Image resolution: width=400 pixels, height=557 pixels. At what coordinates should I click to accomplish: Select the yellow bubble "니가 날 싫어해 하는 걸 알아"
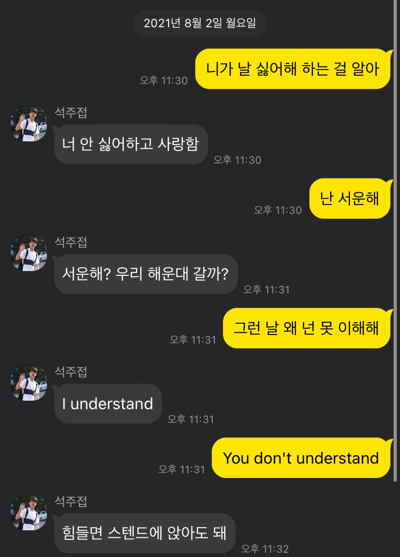click(x=293, y=69)
